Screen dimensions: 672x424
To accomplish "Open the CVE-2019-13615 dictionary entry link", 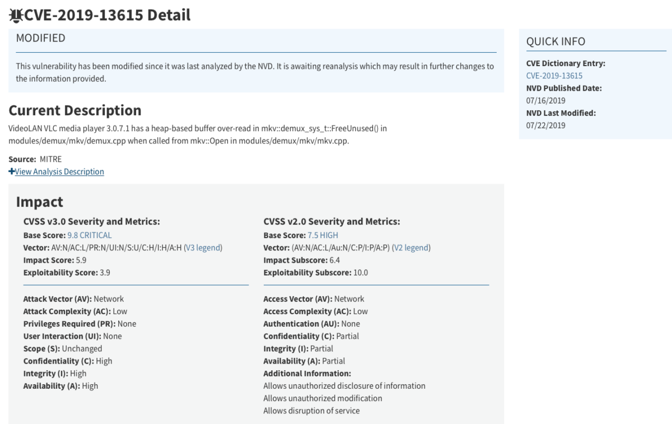I will coord(554,76).
